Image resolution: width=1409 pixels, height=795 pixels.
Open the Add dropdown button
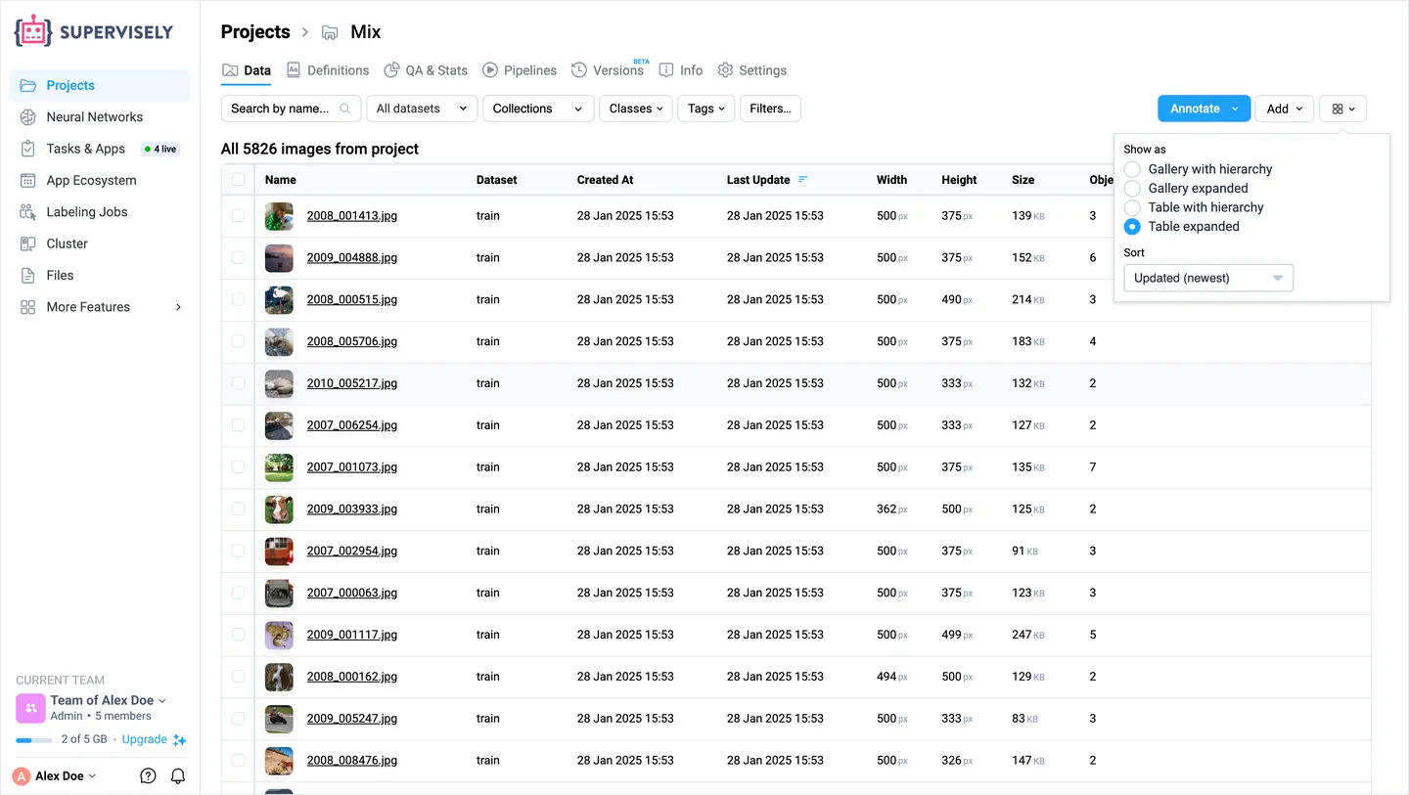[x=1285, y=109]
